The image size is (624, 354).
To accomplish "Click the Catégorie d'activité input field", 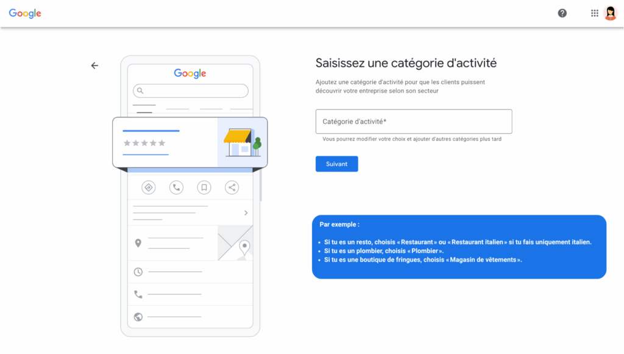I will point(413,122).
